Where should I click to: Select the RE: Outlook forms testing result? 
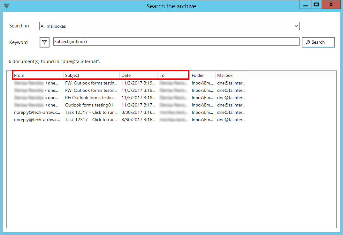90,98
